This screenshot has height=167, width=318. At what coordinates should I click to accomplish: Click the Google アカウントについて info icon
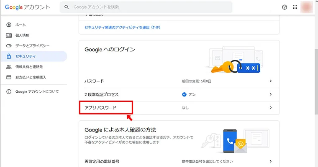(x=9, y=92)
